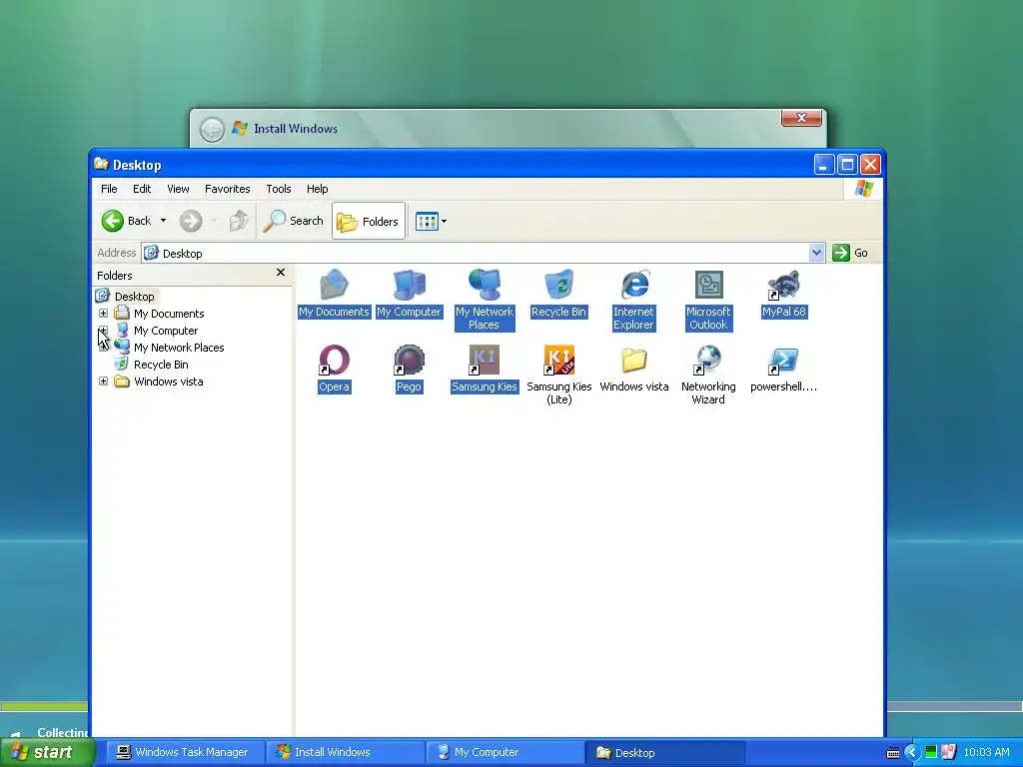The width and height of the screenshot is (1023, 767).
Task: Select Windows vista in the folder tree
Action: 168,382
